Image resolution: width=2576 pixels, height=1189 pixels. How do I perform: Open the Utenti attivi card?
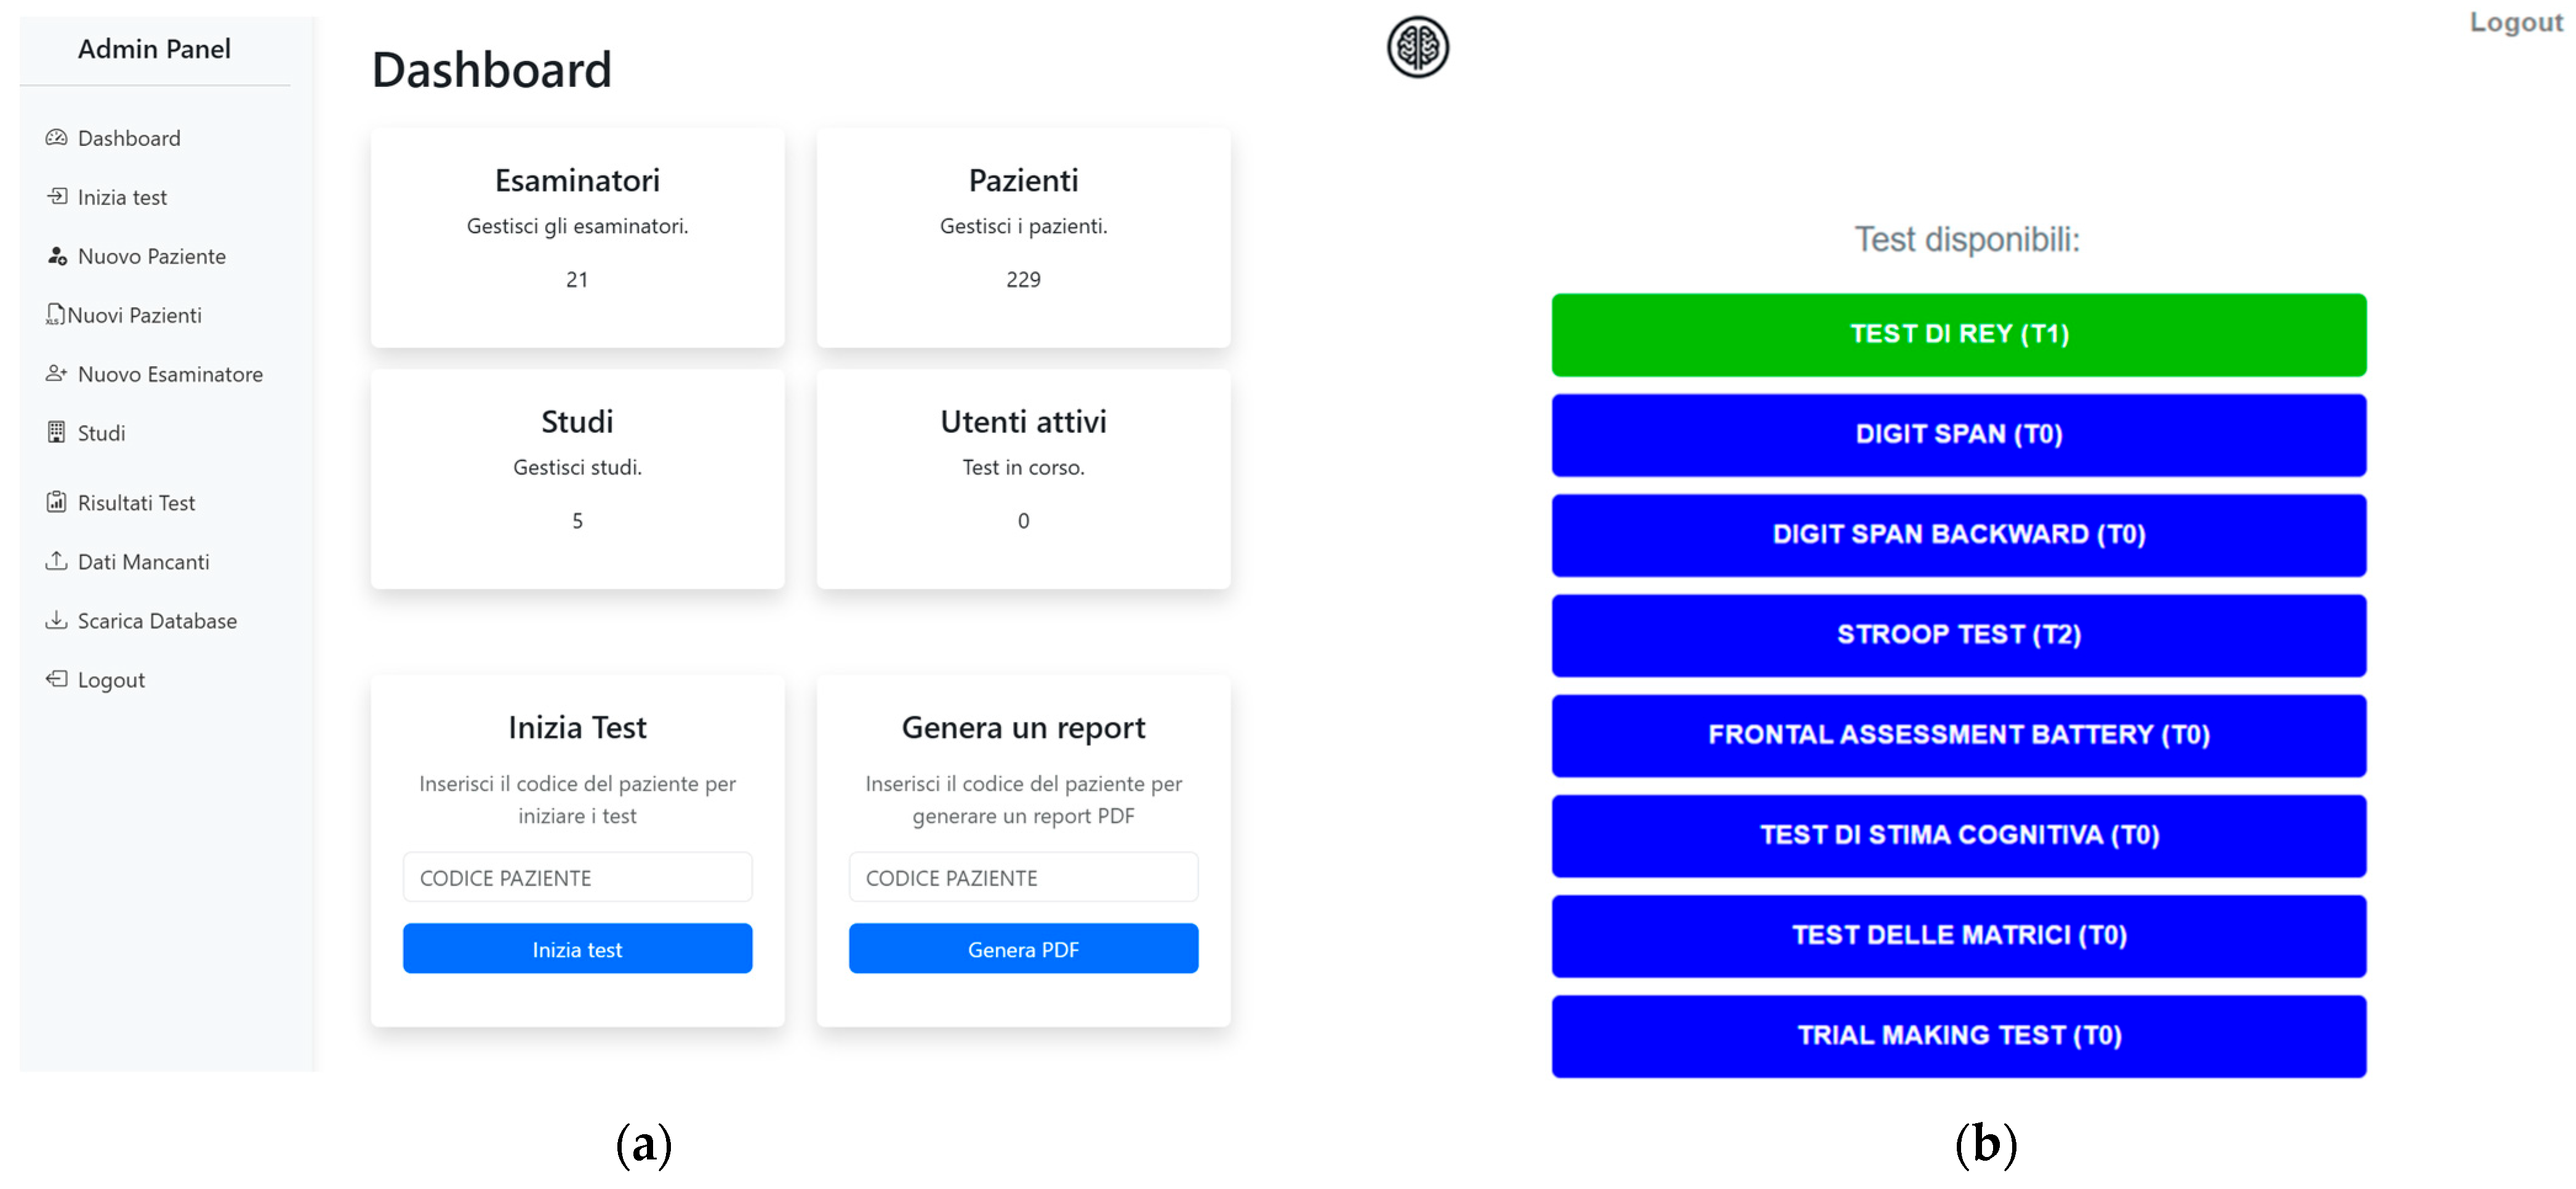tap(1023, 479)
